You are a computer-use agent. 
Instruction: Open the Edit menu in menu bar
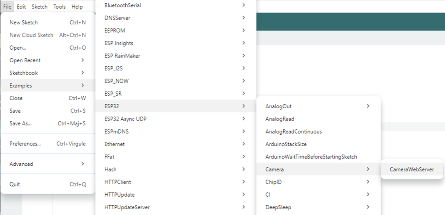(21, 7)
